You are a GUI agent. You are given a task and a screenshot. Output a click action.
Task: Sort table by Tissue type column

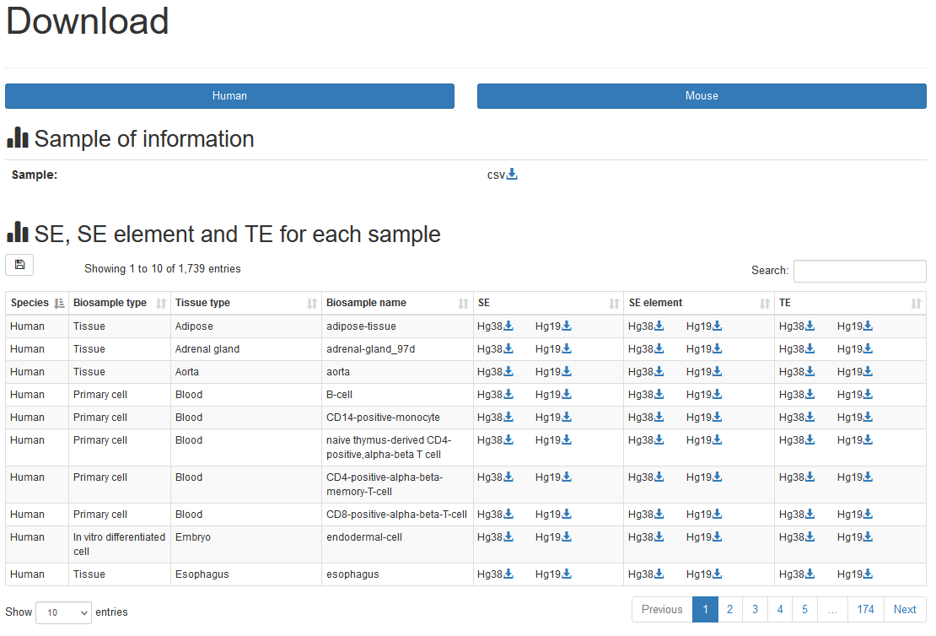[246, 303]
